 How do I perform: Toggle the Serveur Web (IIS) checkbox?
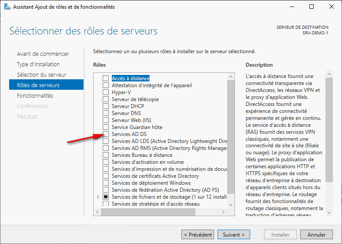105,120
